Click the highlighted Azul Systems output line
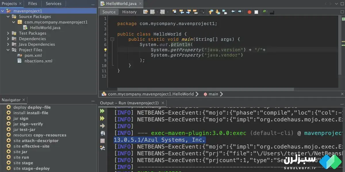This screenshot has width=345, height=172. tap(160, 140)
